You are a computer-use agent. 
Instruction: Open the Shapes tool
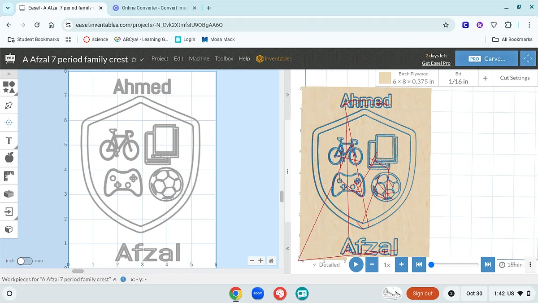point(9,87)
